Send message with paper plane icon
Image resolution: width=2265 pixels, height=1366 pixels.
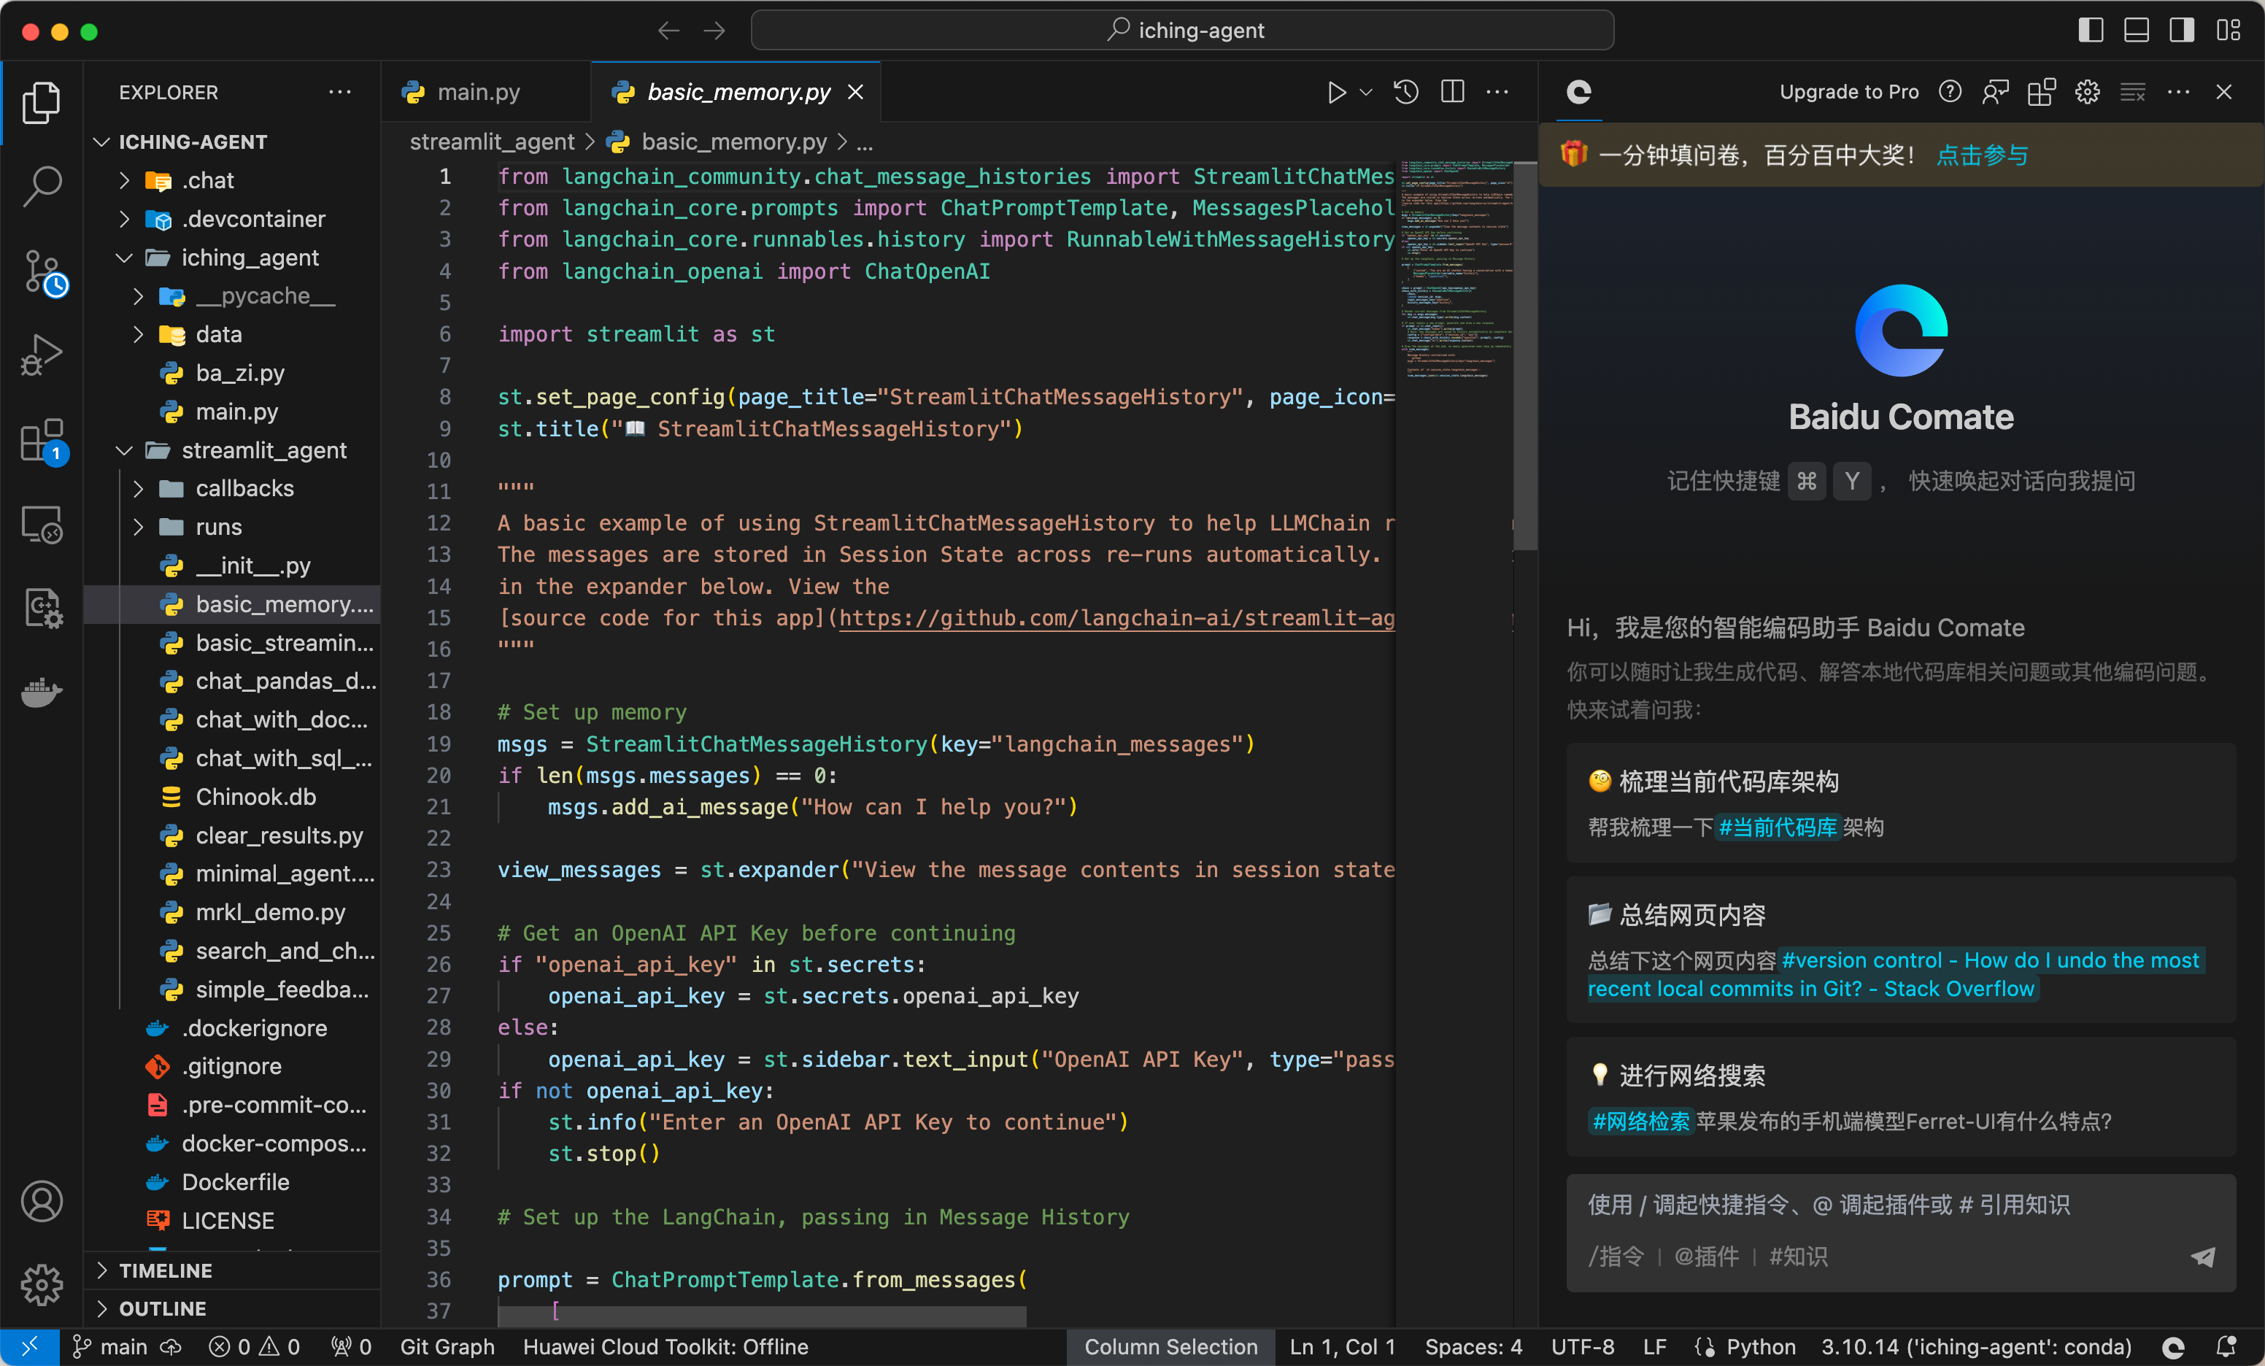point(2202,1257)
